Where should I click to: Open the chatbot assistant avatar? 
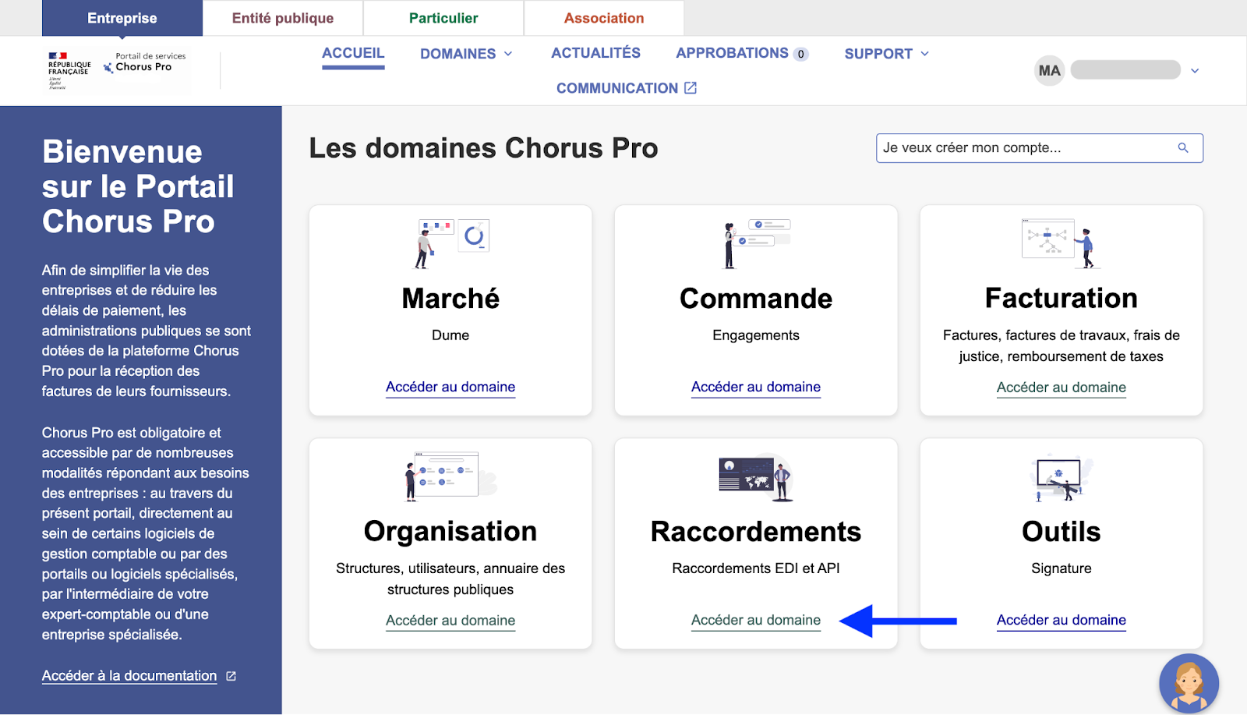pyautogui.click(x=1189, y=684)
